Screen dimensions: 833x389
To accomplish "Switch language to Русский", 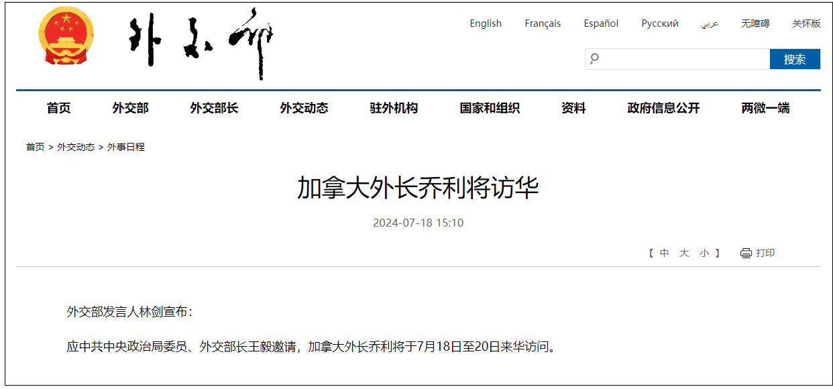I will pyautogui.click(x=660, y=23).
